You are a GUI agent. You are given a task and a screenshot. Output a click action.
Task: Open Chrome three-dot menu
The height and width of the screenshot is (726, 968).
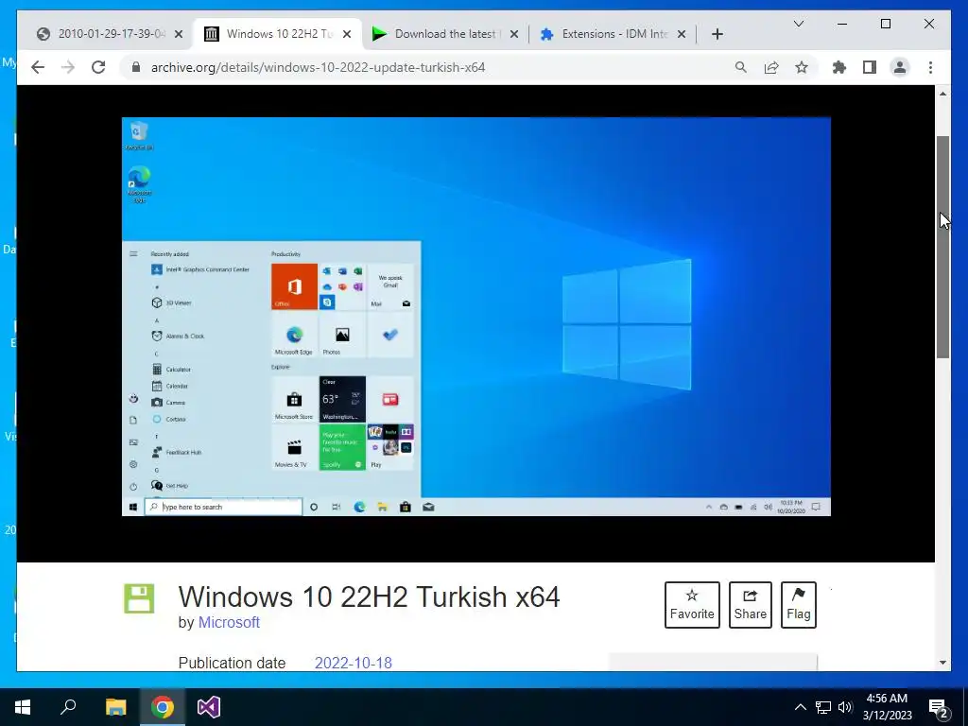tap(930, 67)
